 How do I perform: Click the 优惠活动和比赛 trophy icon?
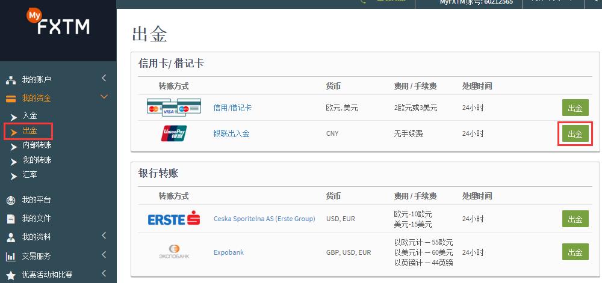tap(10, 275)
